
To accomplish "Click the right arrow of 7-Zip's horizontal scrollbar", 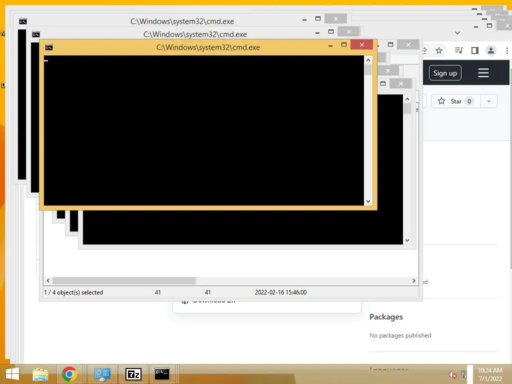I will pyautogui.click(x=413, y=281).
